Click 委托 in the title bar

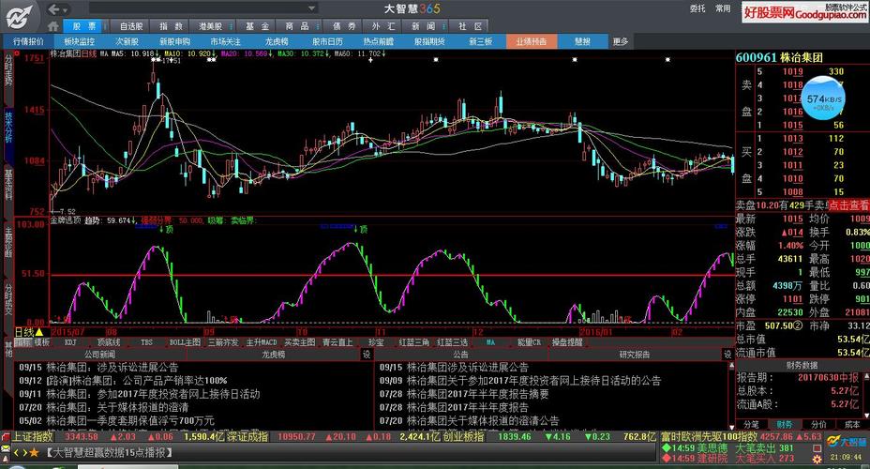tap(697, 8)
